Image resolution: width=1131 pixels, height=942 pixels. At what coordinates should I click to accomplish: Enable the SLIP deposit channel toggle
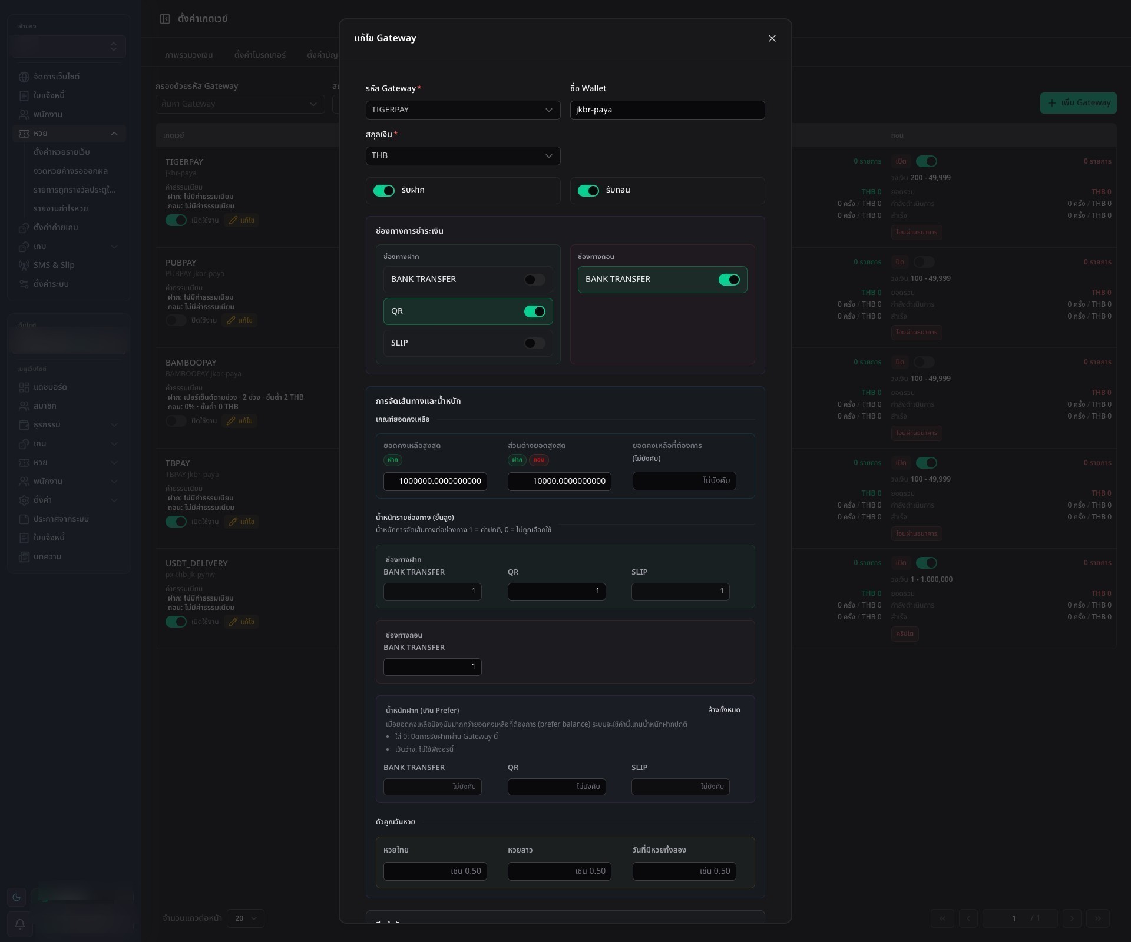pos(535,343)
